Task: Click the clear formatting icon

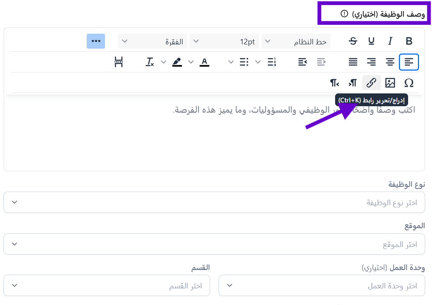Action: pos(149,62)
